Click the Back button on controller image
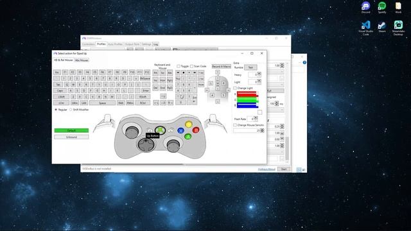 click(150, 130)
